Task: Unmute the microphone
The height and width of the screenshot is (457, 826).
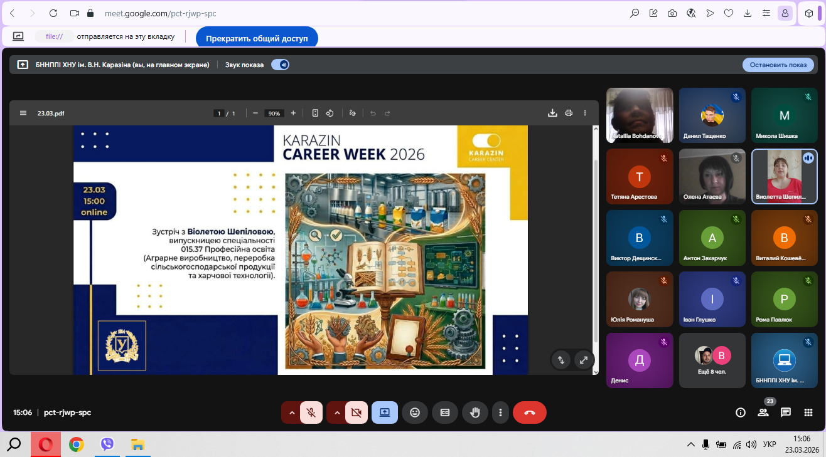Action: tap(311, 412)
